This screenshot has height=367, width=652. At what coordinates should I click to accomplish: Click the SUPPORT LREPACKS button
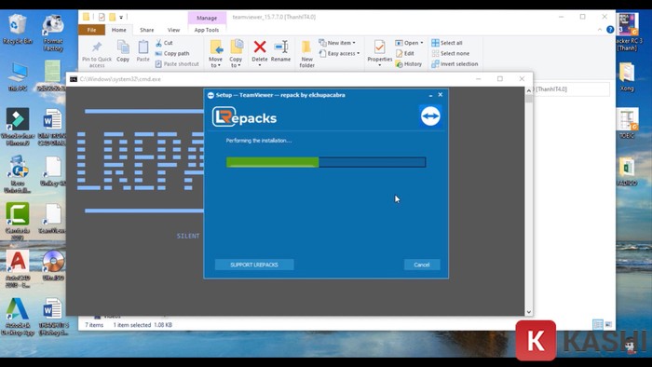[x=254, y=265]
